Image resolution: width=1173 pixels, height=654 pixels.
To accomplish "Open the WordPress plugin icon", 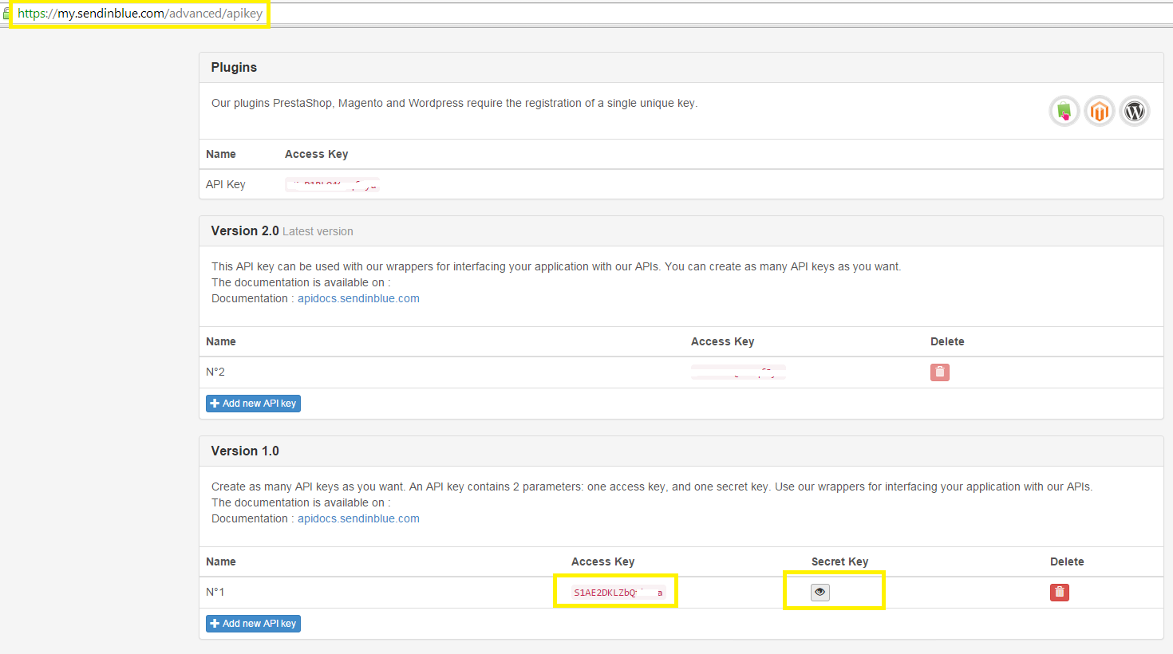I will (1135, 111).
